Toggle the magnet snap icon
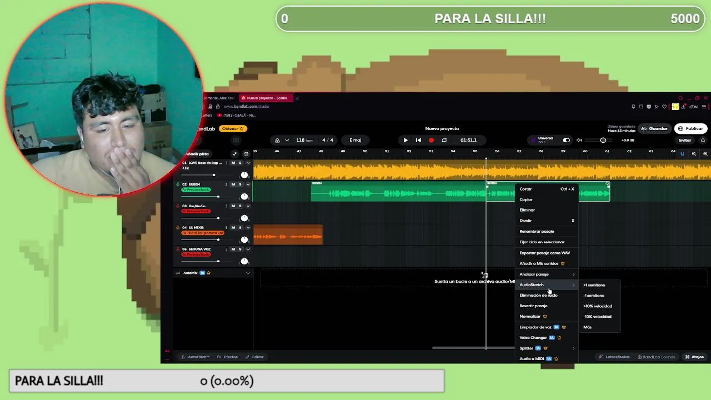 (x=683, y=154)
